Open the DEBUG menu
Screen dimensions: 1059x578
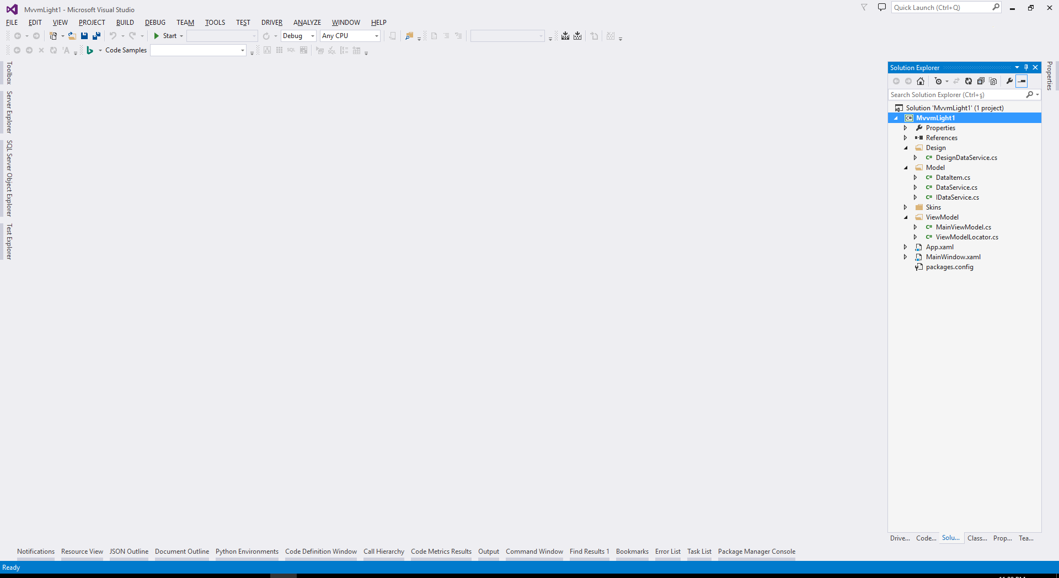point(155,23)
